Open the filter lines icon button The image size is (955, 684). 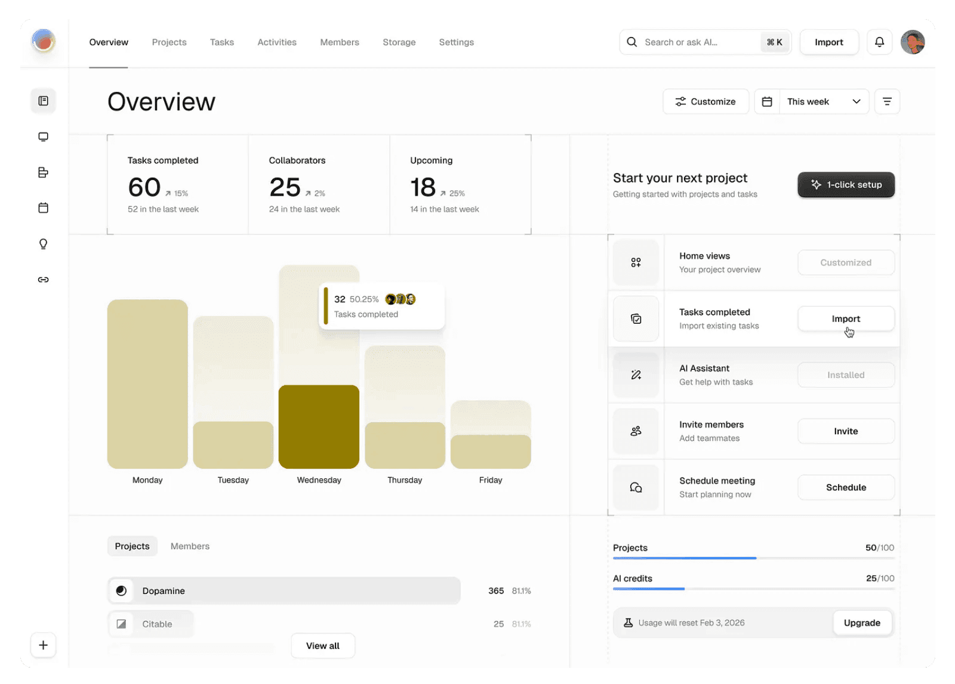(x=887, y=101)
